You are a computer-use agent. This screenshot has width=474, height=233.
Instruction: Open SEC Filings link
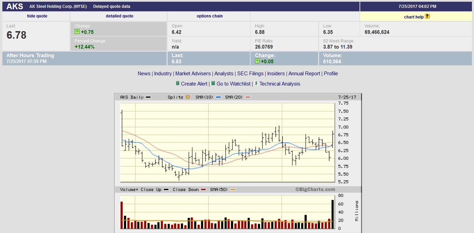[x=250, y=74]
